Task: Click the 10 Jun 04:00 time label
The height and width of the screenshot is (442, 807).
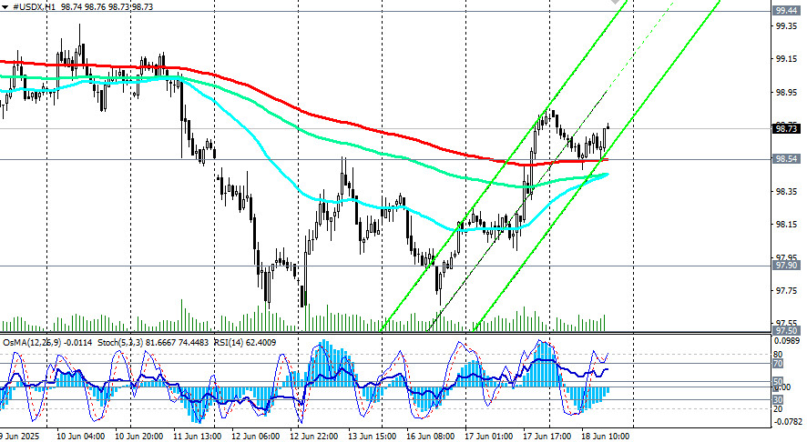Action: tap(81, 437)
